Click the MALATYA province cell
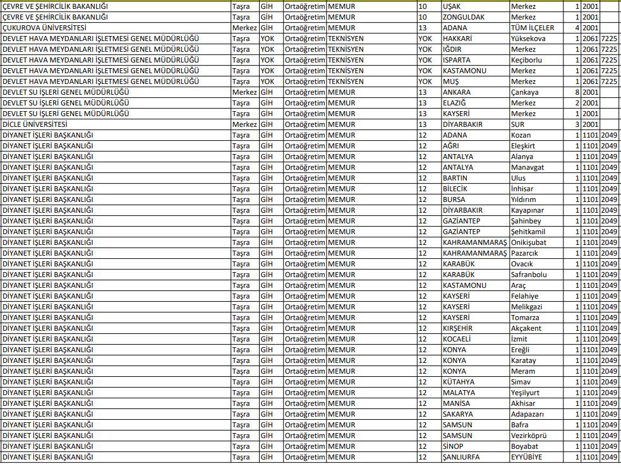The height and width of the screenshot is (469, 621). click(475, 393)
